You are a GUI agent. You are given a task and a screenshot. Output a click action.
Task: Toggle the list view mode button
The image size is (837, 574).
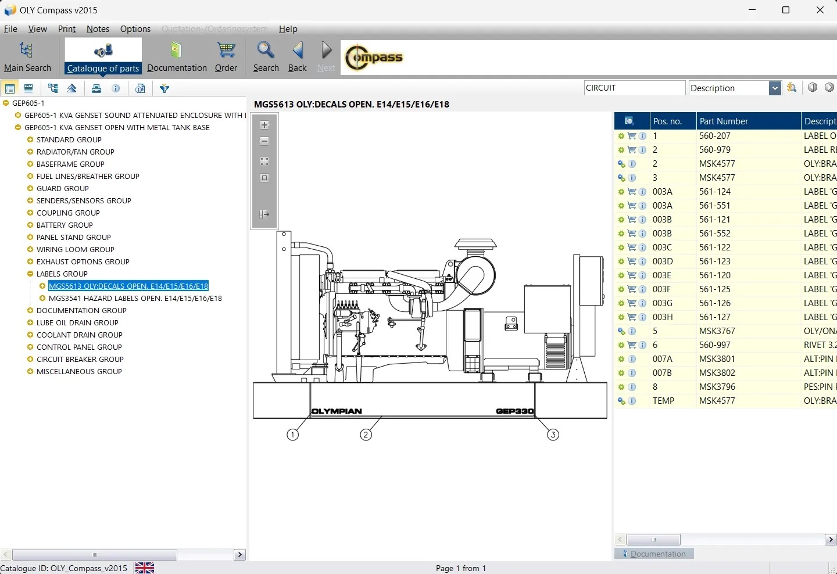(x=10, y=88)
